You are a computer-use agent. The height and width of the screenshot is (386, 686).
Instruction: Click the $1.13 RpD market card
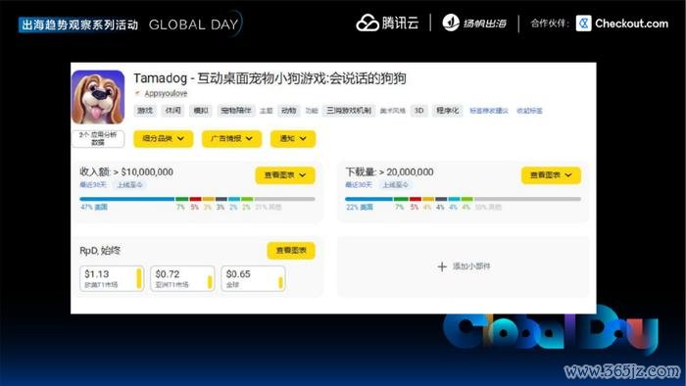click(x=112, y=278)
